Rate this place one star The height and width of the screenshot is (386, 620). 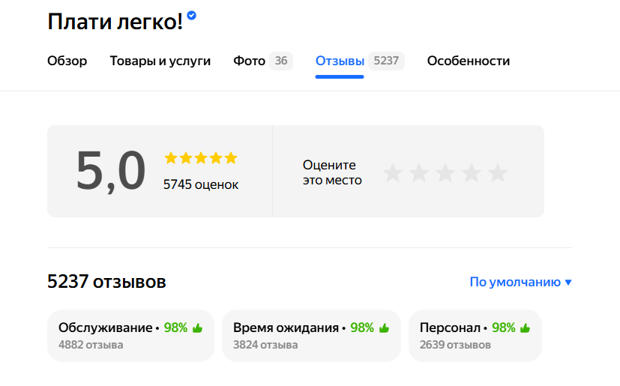(x=393, y=173)
